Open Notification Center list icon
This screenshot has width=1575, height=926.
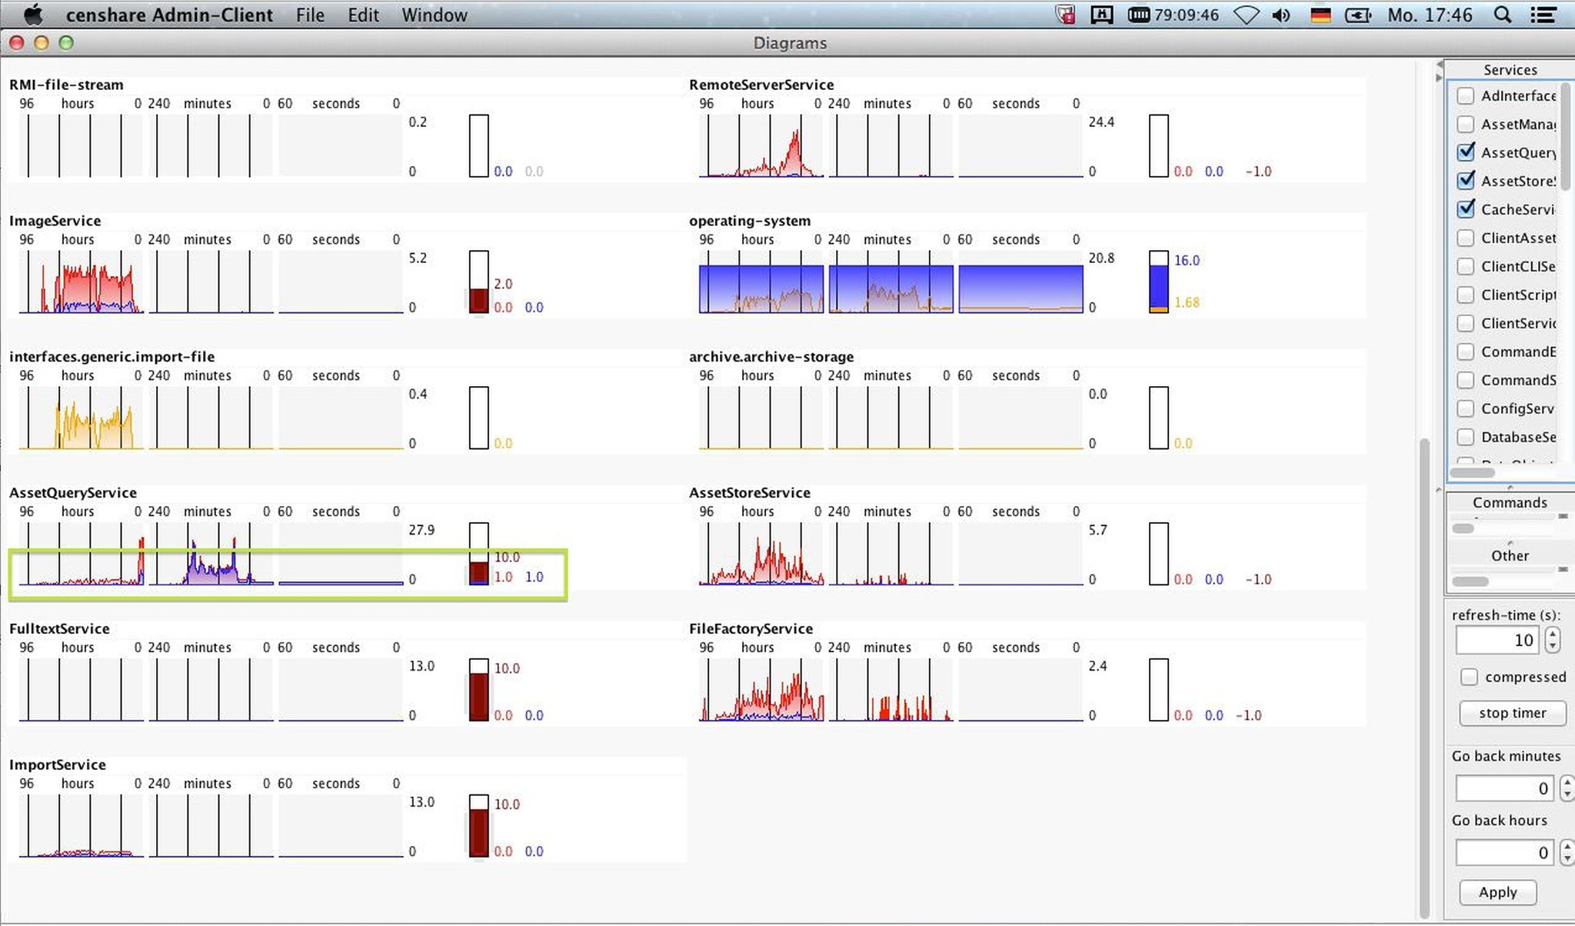pos(1543,15)
